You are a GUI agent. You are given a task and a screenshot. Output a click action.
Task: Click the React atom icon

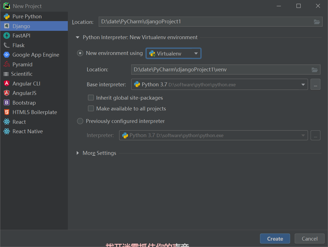[x=7, y=122]
